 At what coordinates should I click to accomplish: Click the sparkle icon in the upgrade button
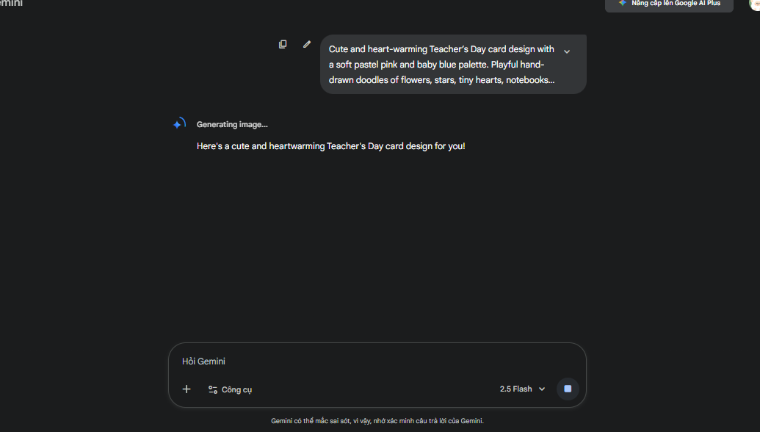coord(623,3)
